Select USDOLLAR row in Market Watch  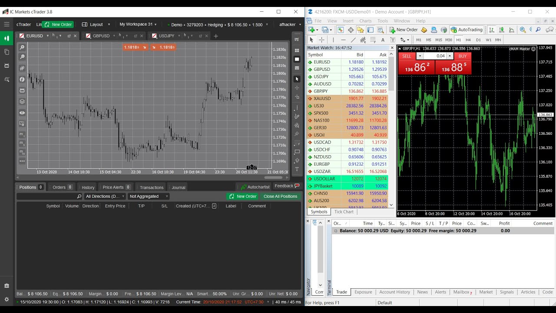coord(347,179)
